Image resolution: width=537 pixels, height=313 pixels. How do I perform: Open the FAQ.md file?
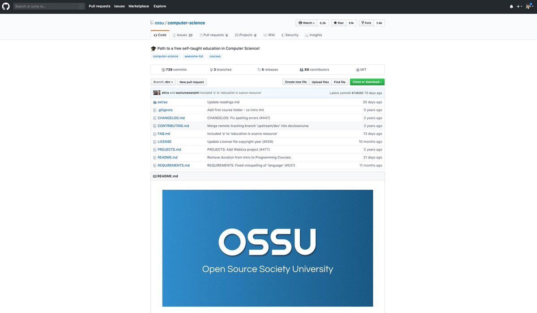point(164,134)
